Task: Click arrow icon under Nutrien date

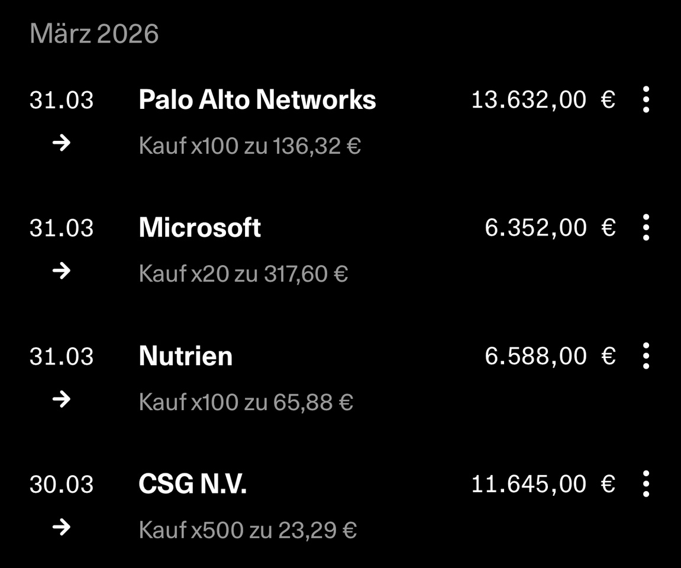Action: (x=62, y=400)
